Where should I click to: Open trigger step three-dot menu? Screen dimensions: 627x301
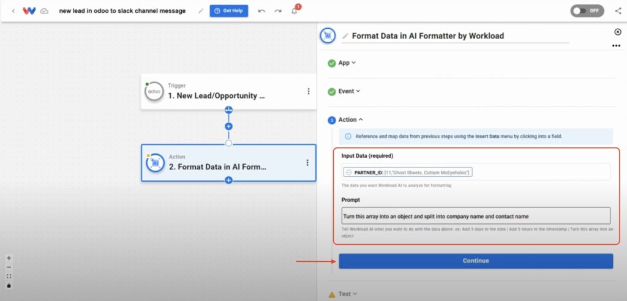pyautogui.click(x=309, y=92)
